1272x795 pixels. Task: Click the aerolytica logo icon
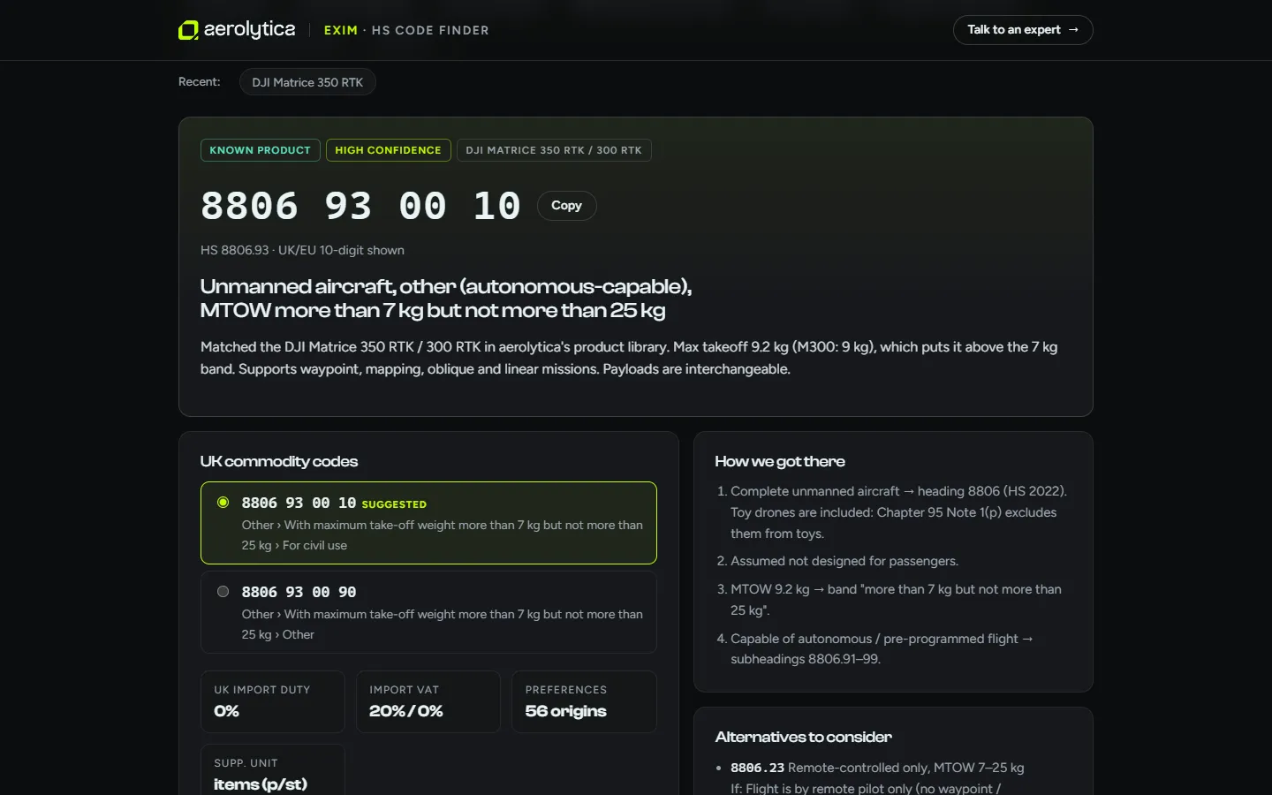tap(188, 30)
